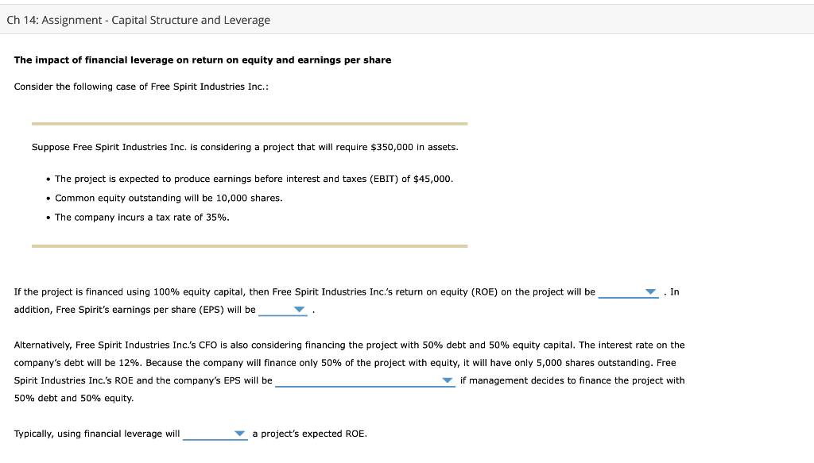Click the tax rate bullet point
814x463 pixels.
tap(143, 217)
